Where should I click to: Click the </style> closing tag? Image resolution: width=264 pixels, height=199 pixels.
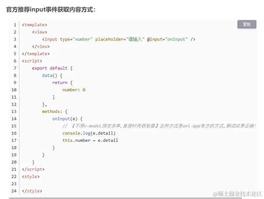click(32, 191)
